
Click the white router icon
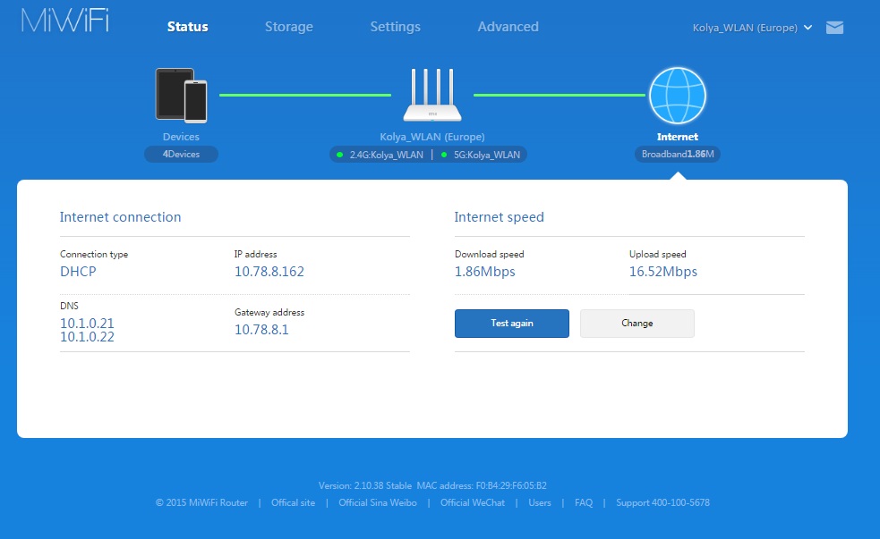click(x=432, y=97)
